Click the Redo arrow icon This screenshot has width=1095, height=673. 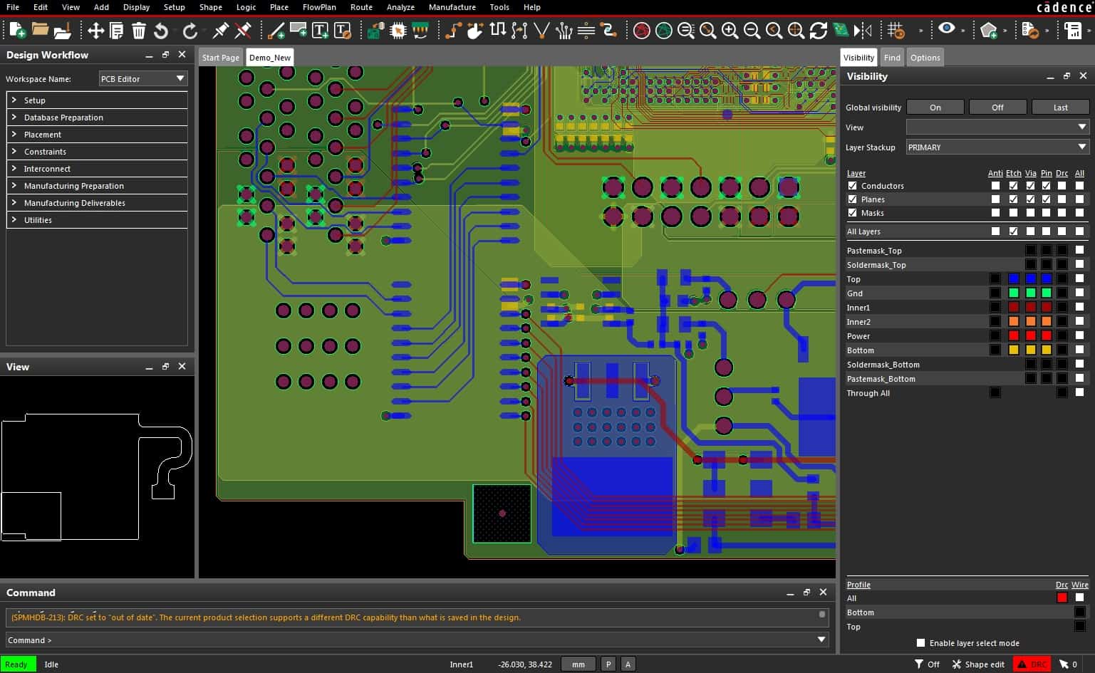tap(190, 30)
